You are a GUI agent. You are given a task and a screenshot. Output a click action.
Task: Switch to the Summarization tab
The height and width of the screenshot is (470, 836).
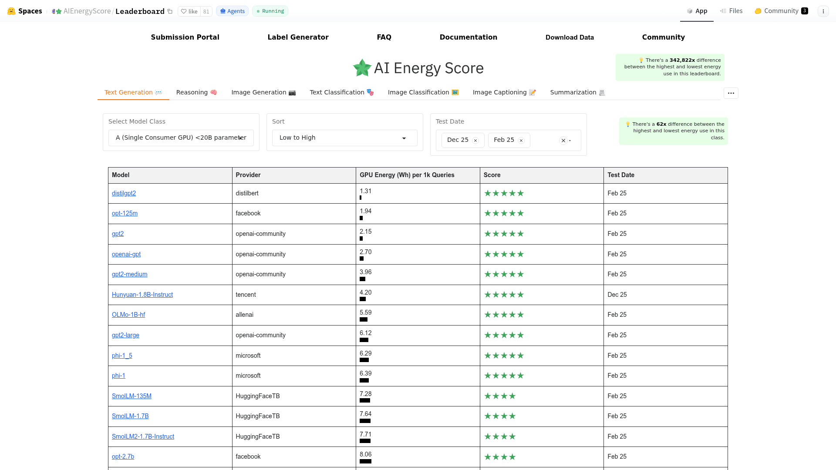(577, 92)
